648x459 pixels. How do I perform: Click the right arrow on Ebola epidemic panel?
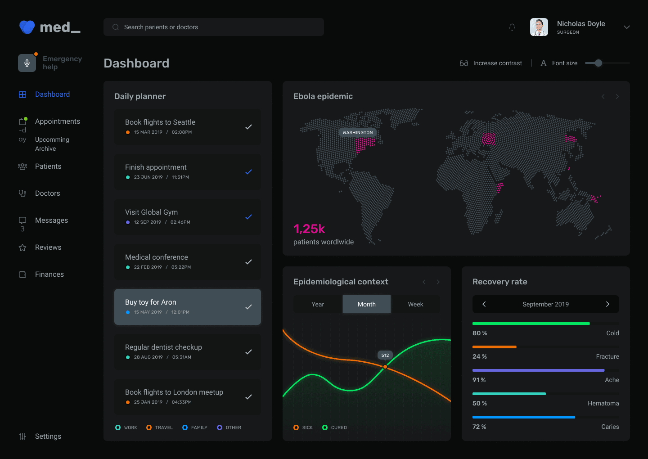coord(617,96)
